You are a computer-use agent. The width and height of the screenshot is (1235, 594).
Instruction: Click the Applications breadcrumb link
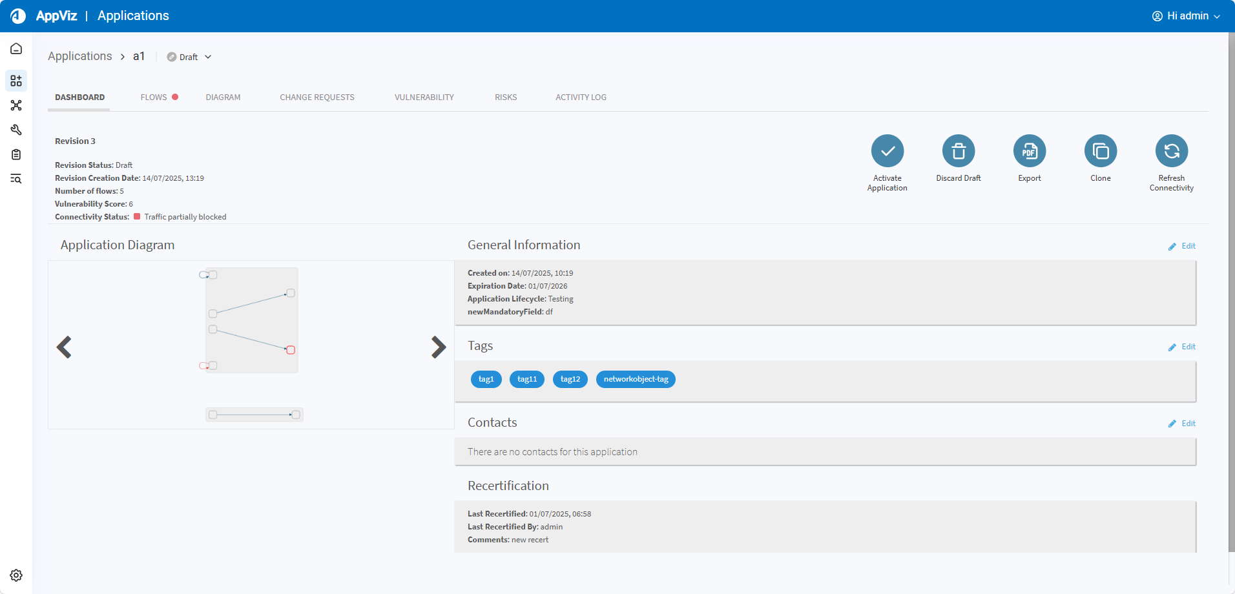[x=80, y=56]
